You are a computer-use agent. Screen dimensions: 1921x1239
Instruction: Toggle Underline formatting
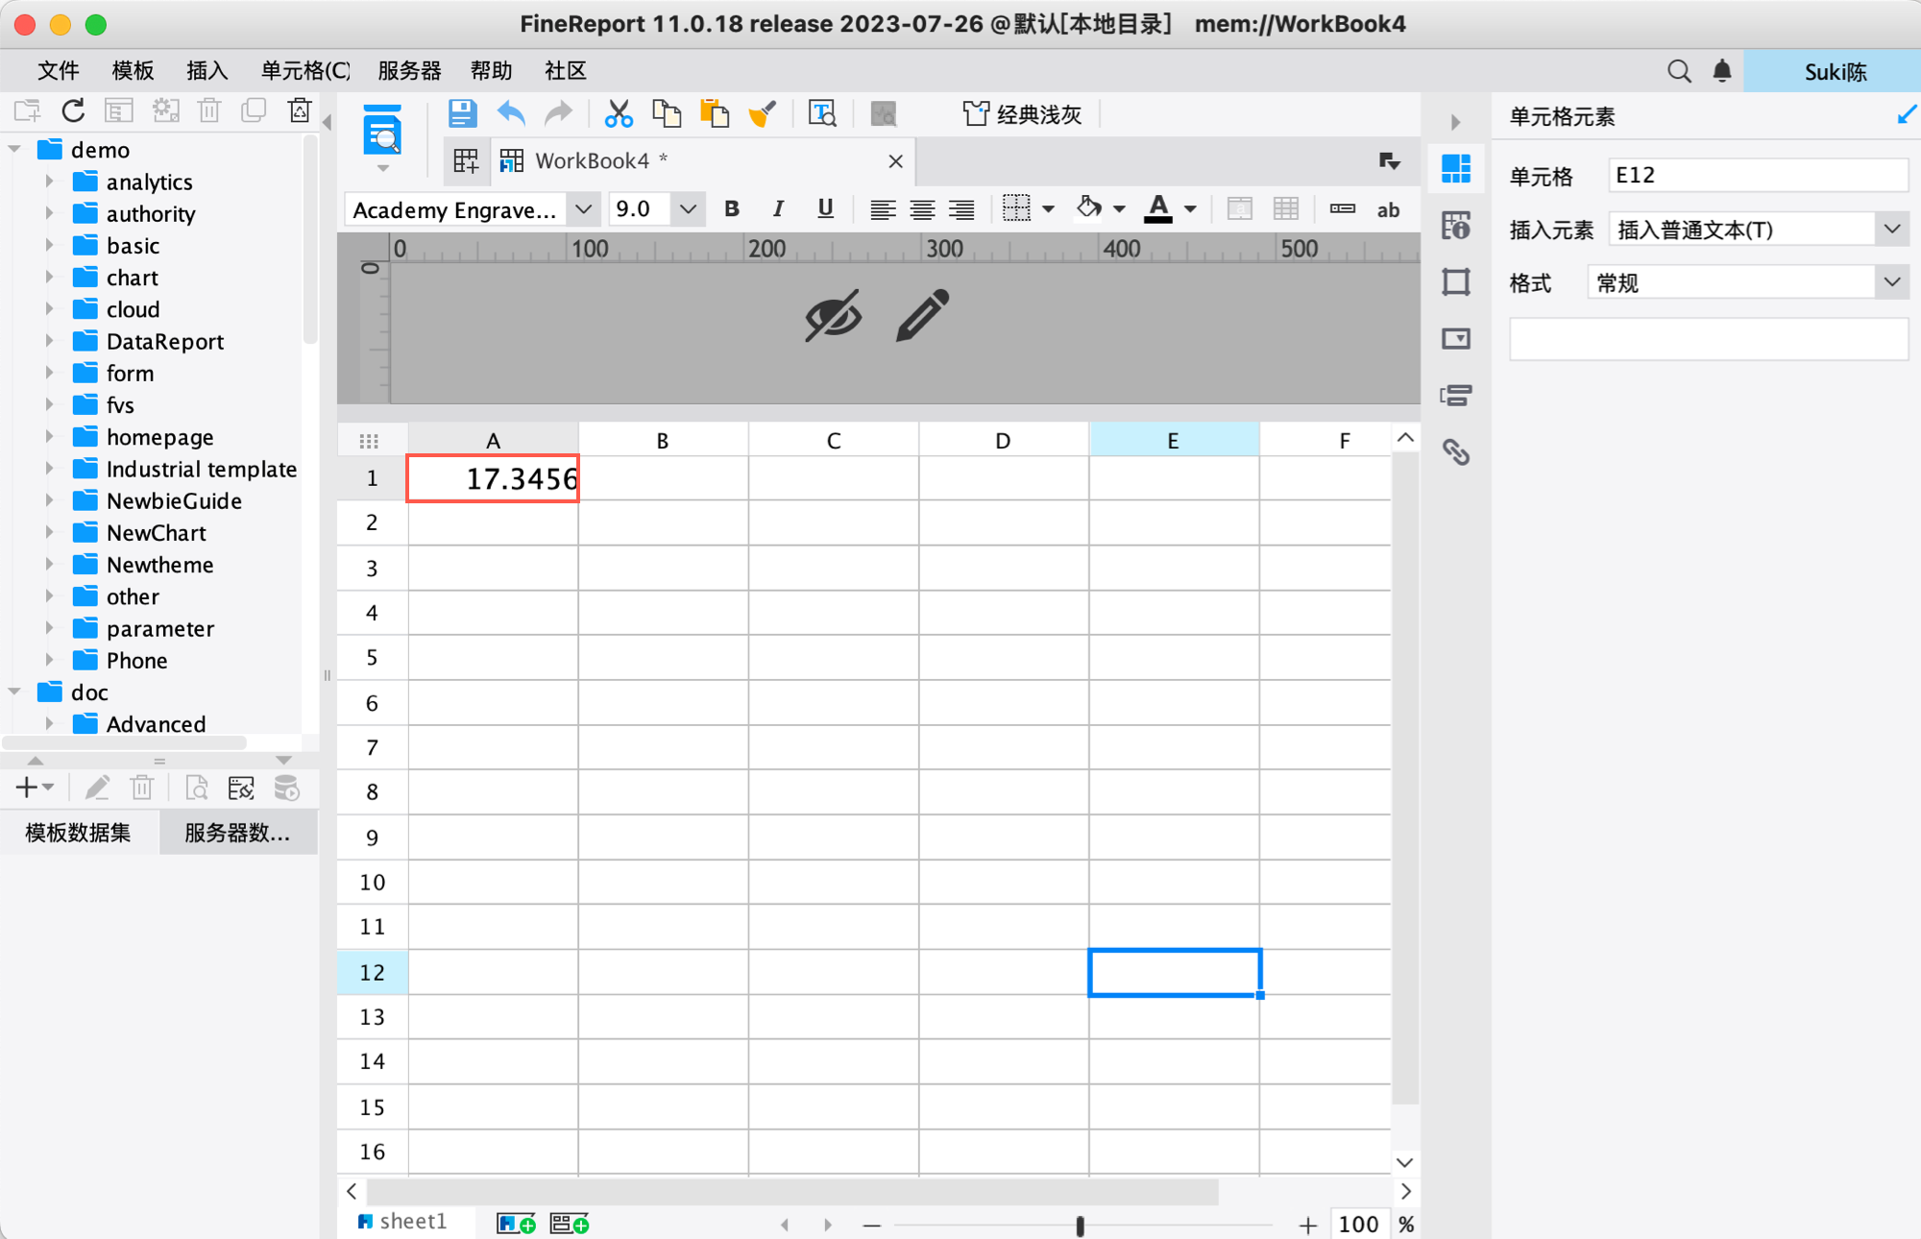click(x=825, y=209)
